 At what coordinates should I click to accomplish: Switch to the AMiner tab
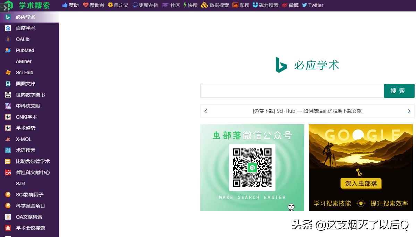[x=23, y=61]
